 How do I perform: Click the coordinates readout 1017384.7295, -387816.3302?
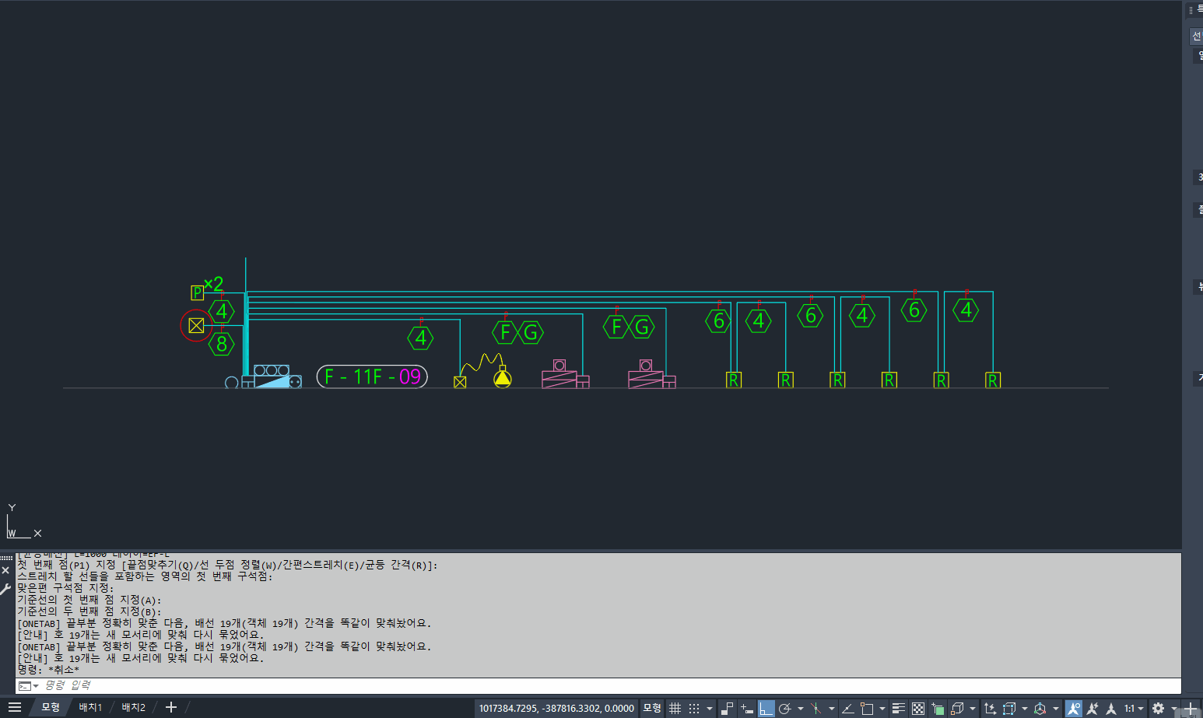click(556, 708)
